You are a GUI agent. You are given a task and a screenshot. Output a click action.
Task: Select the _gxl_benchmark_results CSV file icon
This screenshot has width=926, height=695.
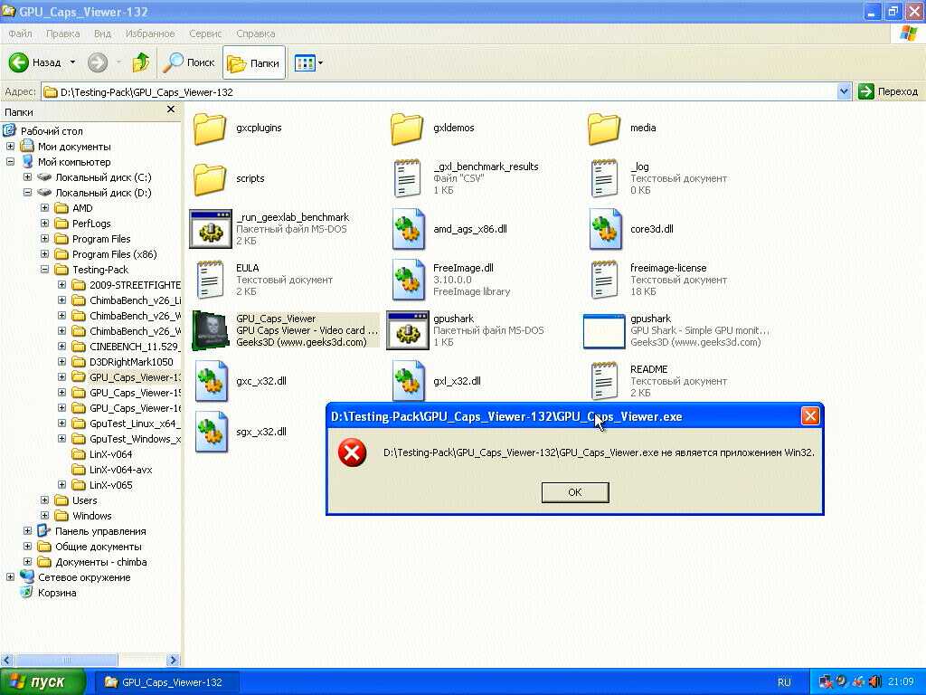(407, 178)
